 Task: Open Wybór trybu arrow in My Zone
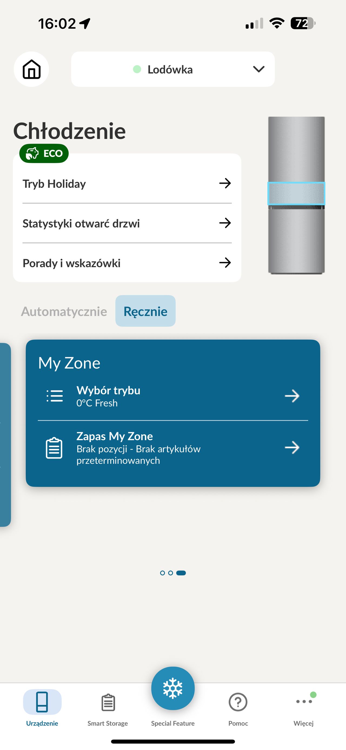(x=292, y=396)
